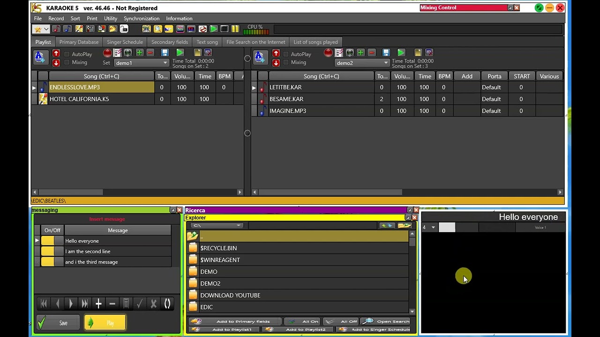Click the red music note toolbar icon

[x=56, y=29]
